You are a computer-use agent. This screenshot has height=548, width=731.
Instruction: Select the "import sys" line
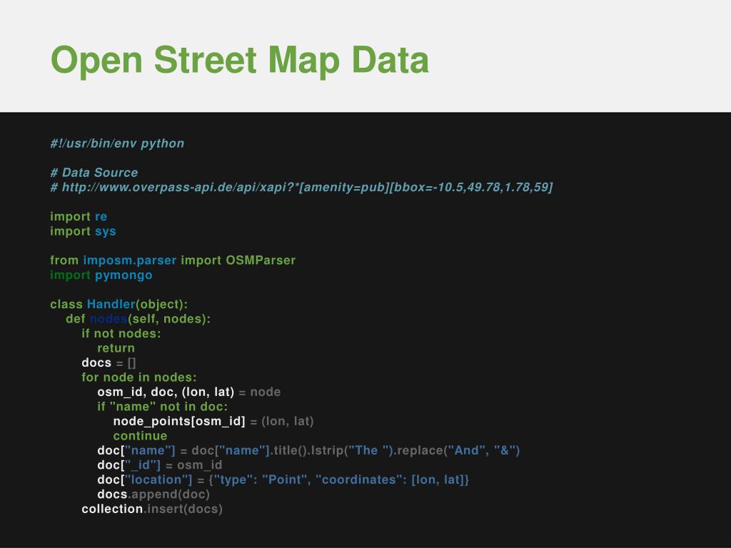coord(83,231)
